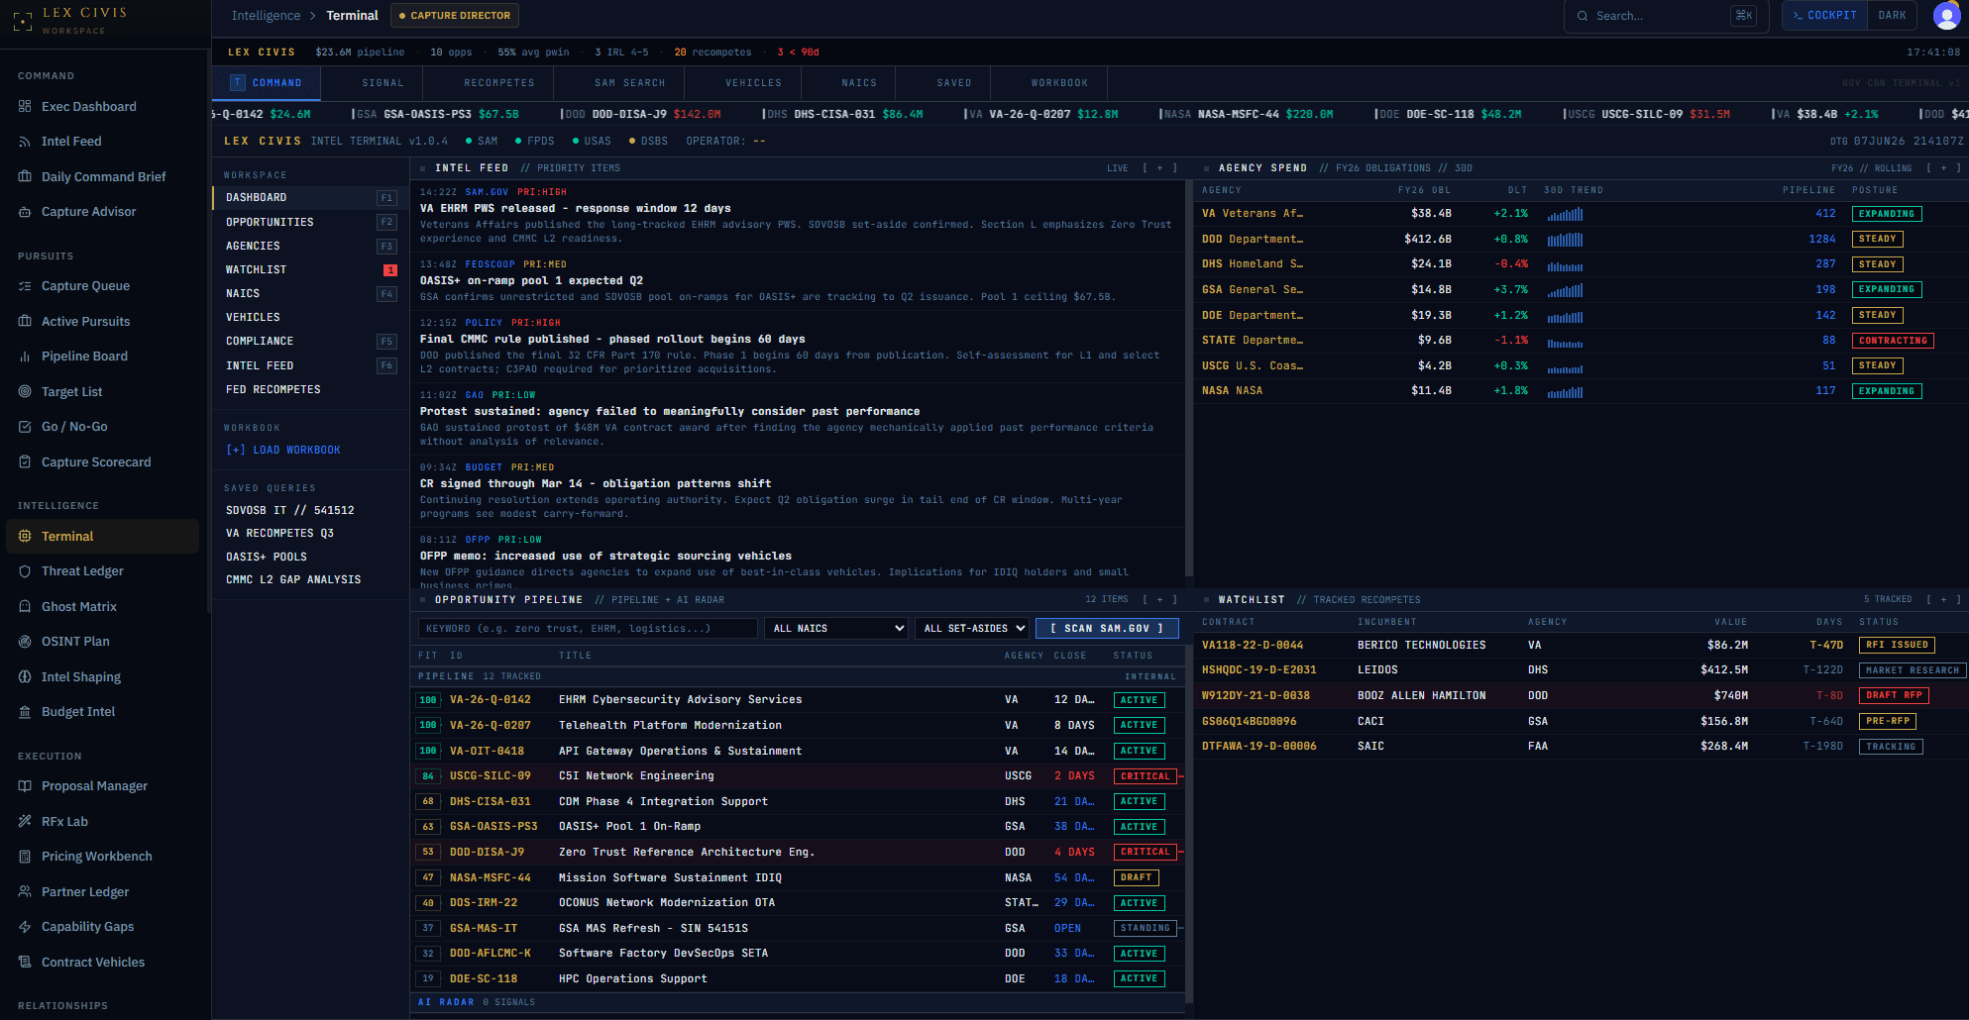
Task: Focus the top Search field
Action: pyautogui.click(x=1666, y=16)
